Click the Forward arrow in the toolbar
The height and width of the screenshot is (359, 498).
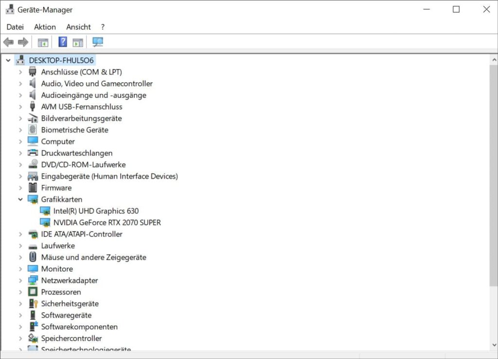[x=23, y=42]
